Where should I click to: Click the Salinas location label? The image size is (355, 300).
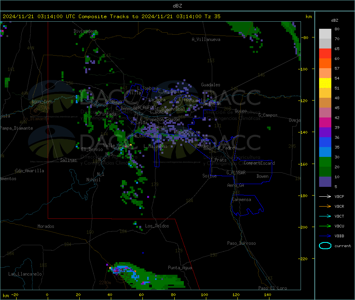(68, 160)
